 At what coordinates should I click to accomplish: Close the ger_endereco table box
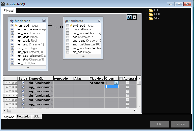tap(101, 21)
